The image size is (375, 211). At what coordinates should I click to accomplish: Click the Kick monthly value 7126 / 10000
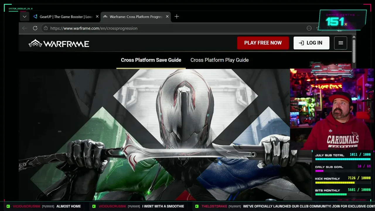pyautogui.click(x=359, y=178)
